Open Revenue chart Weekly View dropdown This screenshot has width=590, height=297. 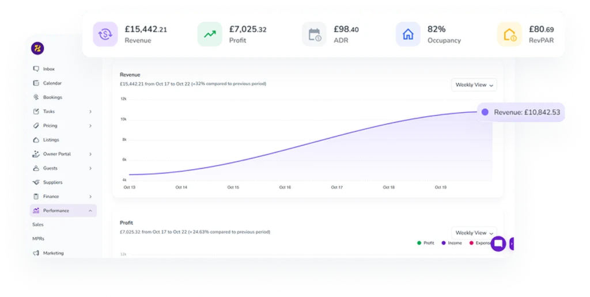pyautogui.click(x=474, y=85)
